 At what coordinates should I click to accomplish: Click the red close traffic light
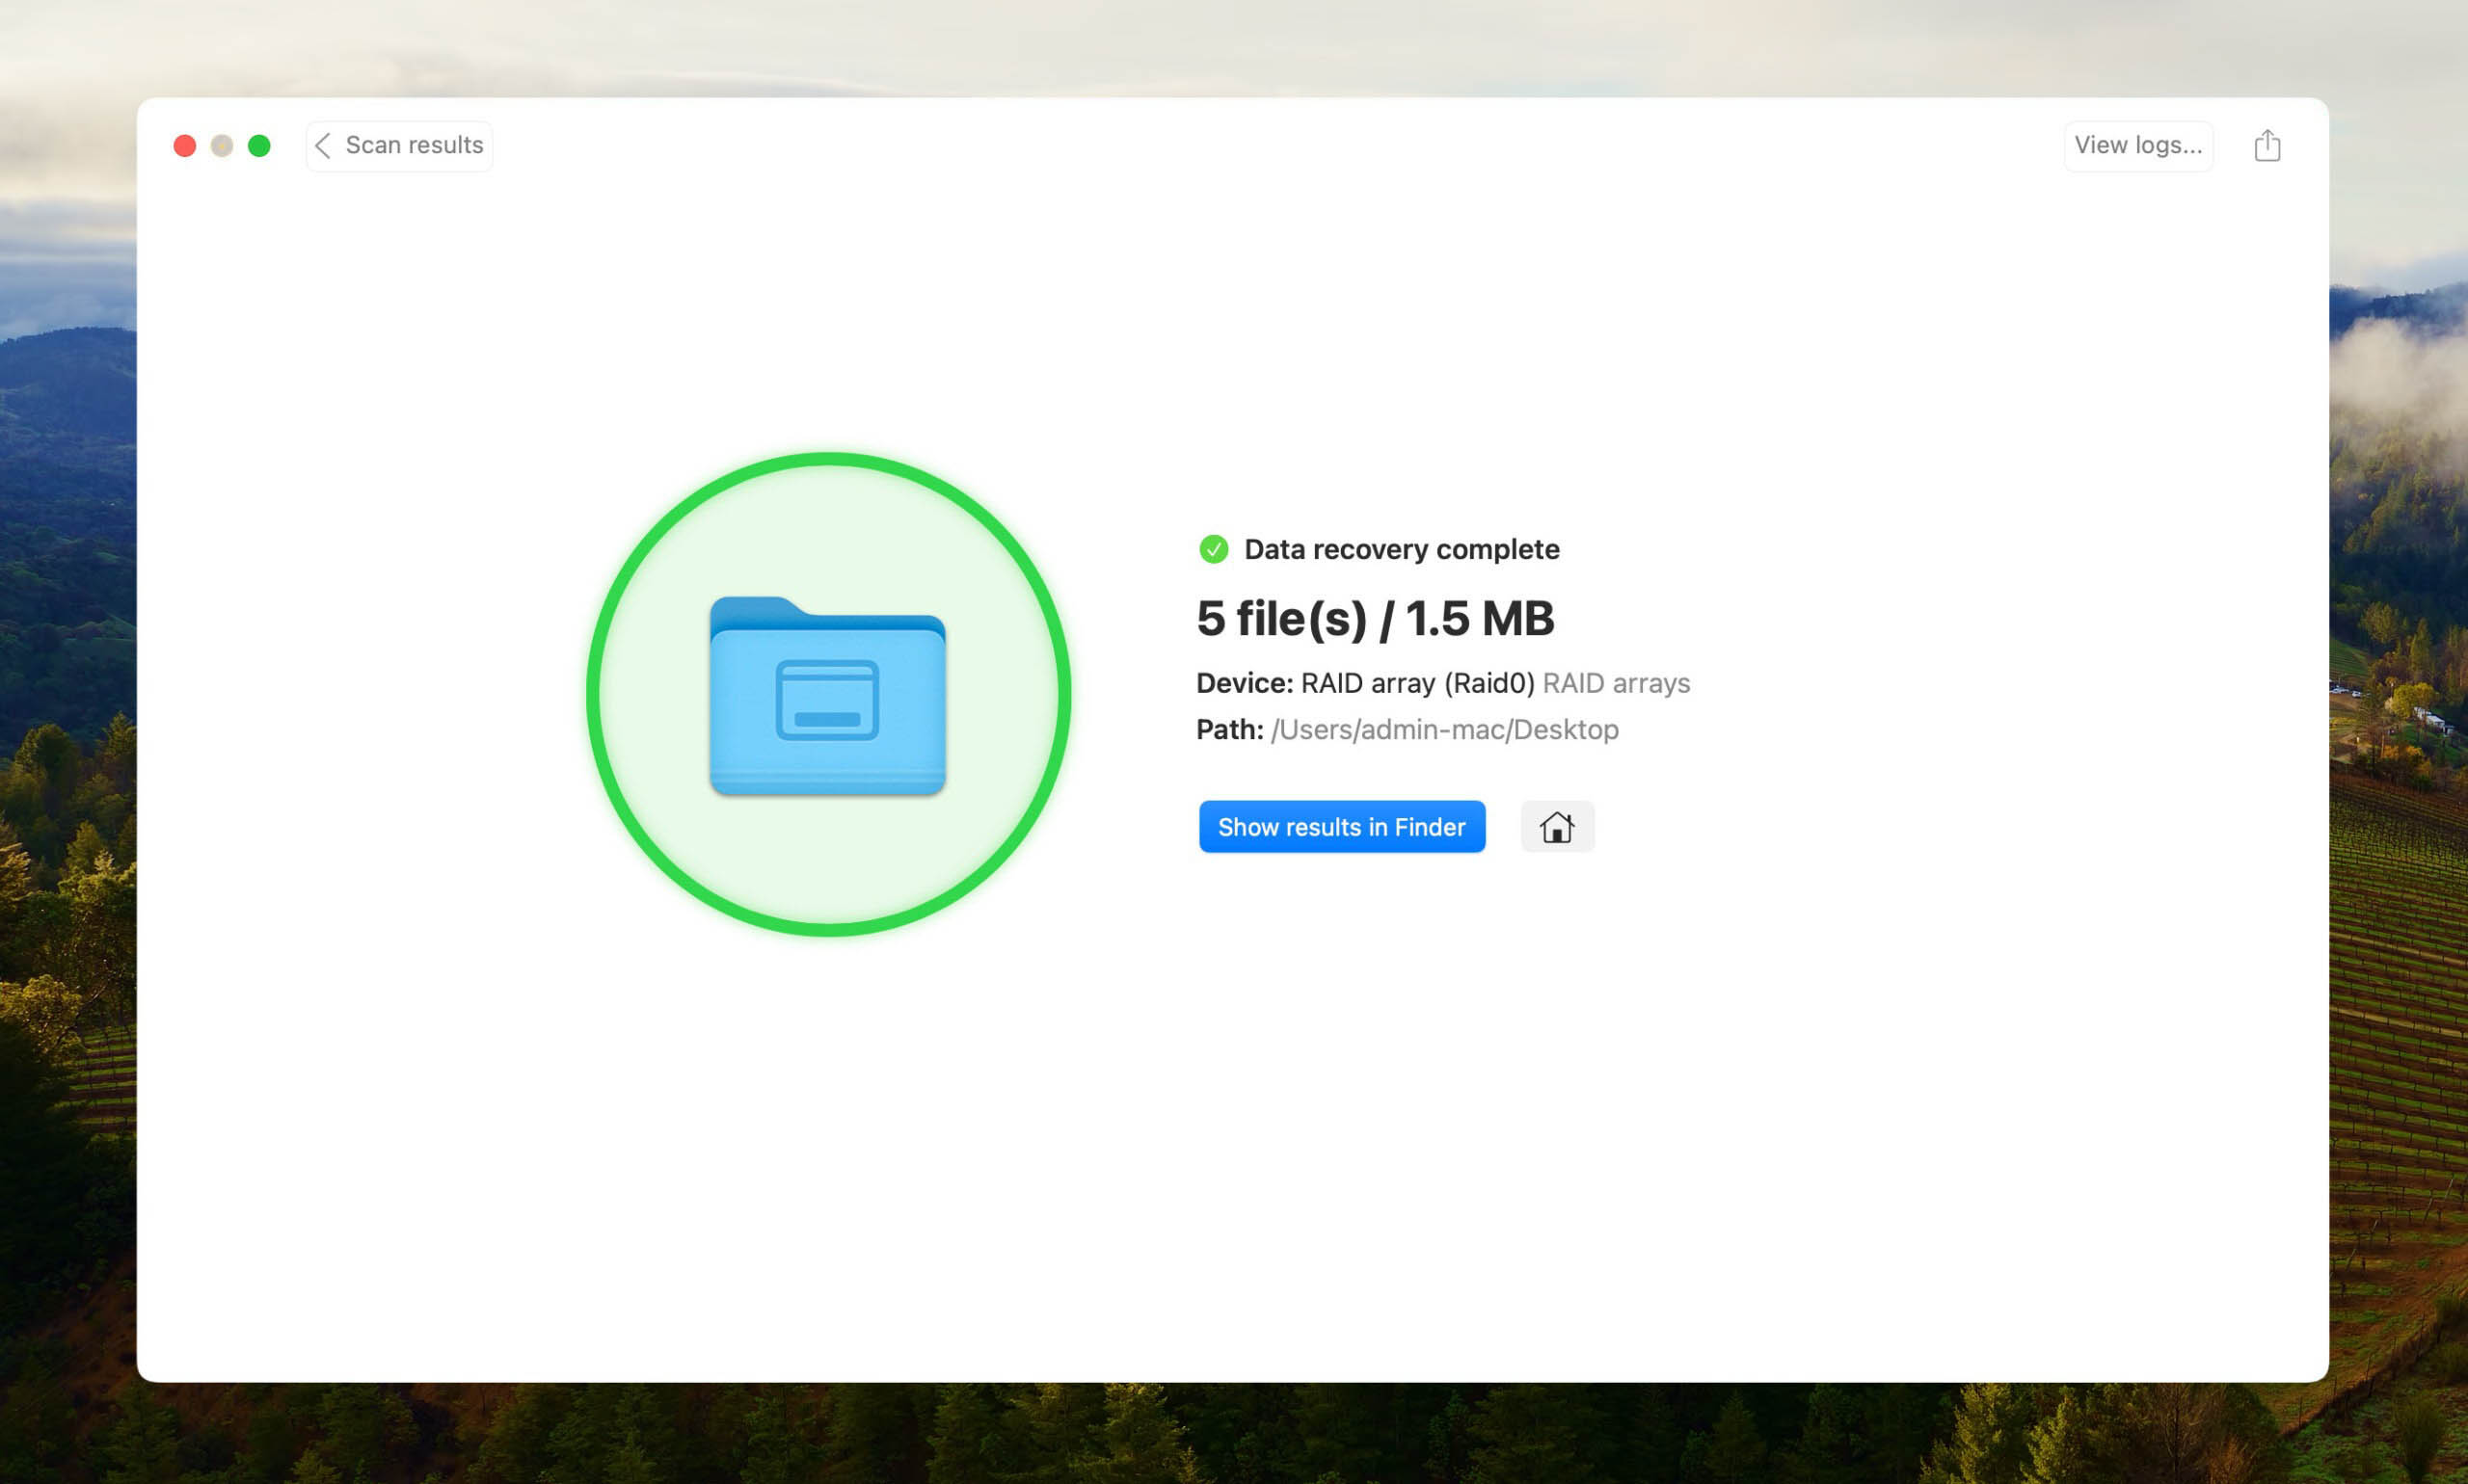(185, 145)
